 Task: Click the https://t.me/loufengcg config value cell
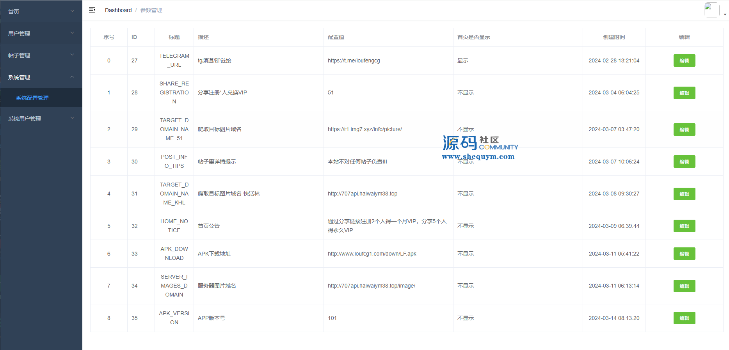[x=354, y=60]
